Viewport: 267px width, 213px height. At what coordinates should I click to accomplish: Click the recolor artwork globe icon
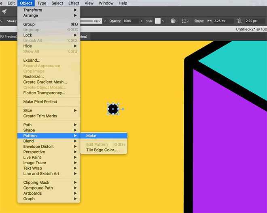[173, 21]
